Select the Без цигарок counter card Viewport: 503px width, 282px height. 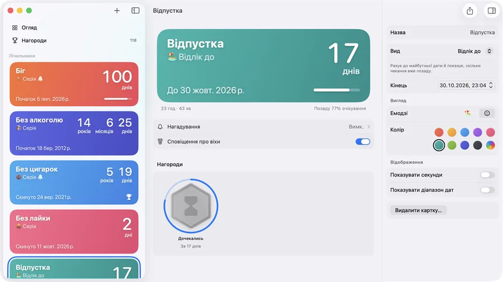point(74,182)
